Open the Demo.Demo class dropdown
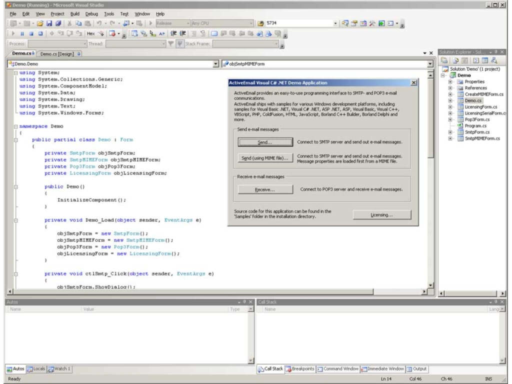Viewport: 512px width, 384px height. [x=216, y=64]
